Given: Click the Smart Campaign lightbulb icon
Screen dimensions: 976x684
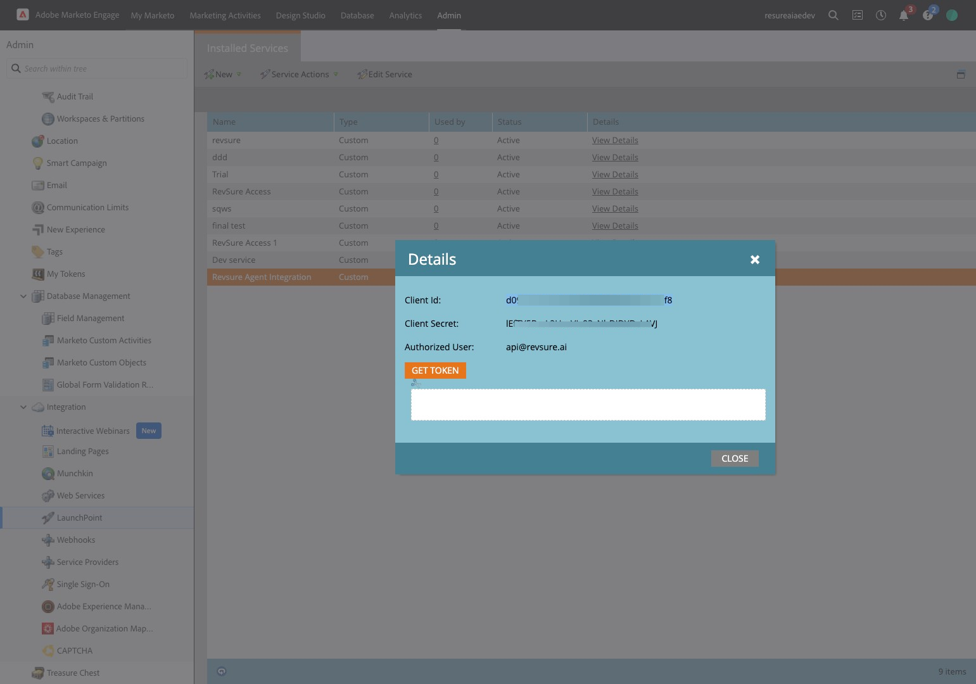Looking at the screenshot, I should click(38, 163).
